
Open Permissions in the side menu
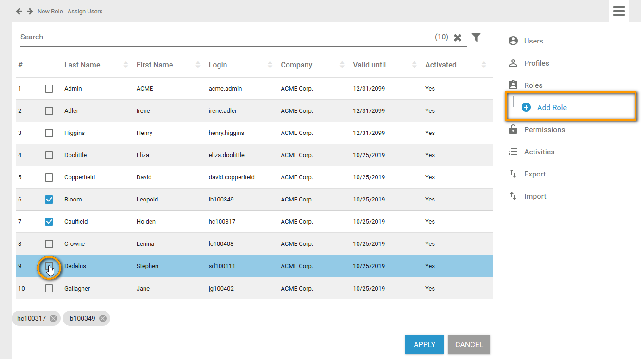(544, 130)
